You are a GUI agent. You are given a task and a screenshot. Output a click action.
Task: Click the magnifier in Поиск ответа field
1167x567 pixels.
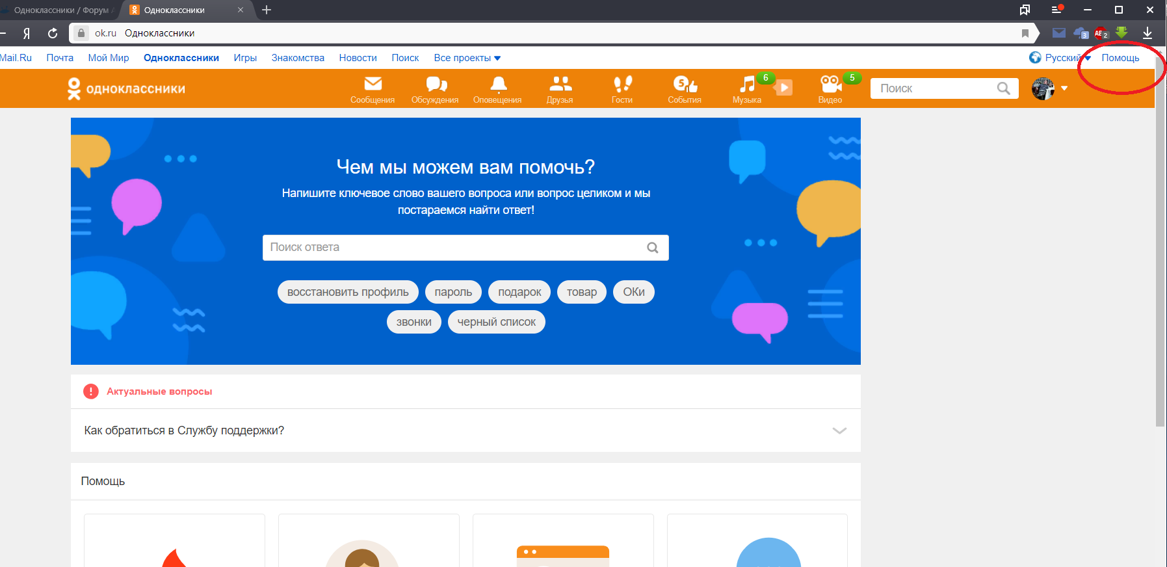tap(653, 248)
